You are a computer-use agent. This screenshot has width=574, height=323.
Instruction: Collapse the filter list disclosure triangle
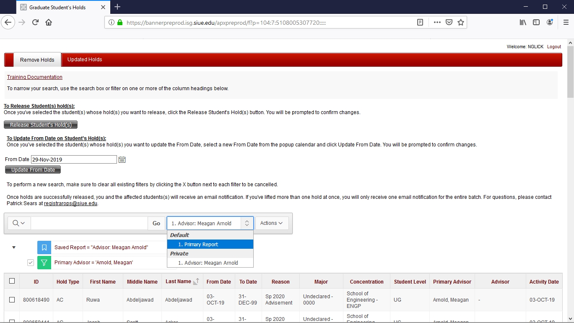tap(14, 247)
